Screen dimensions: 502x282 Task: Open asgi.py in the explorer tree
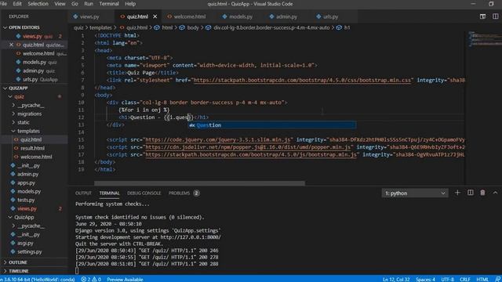point(25,244)
